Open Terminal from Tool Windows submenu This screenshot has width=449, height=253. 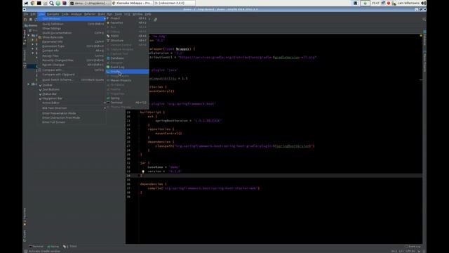[128, 103]
